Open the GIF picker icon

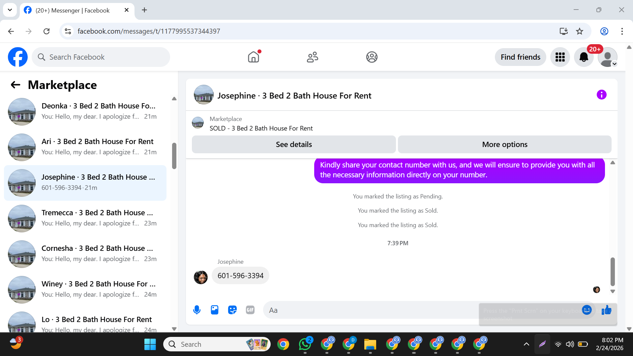tap(250, 310)
